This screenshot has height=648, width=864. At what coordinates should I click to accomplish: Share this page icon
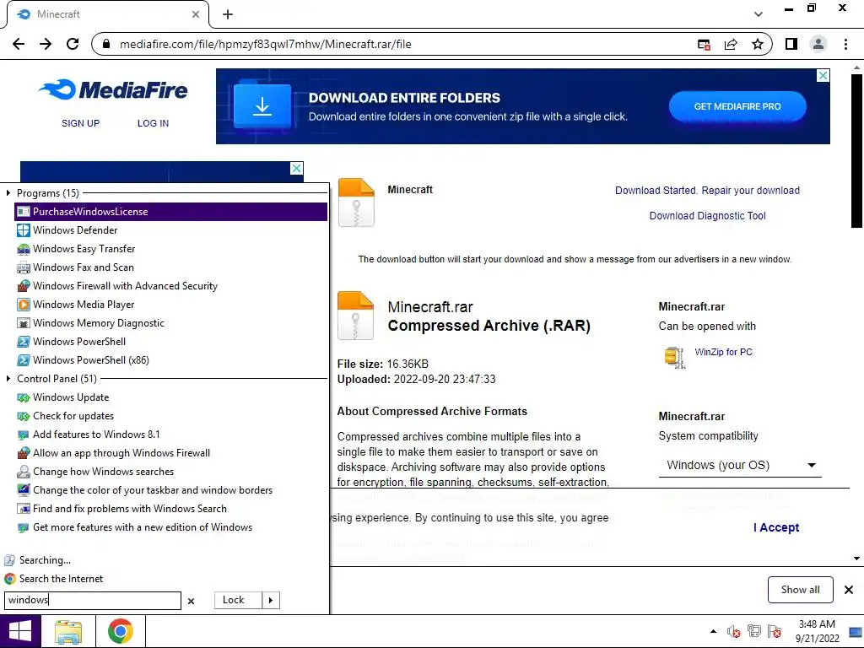coord(731,45)
